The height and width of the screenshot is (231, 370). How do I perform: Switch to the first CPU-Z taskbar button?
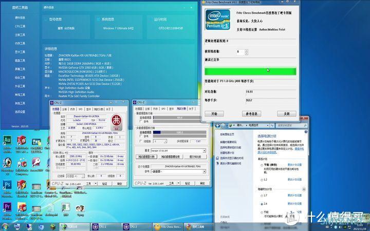tap(105, 227)
